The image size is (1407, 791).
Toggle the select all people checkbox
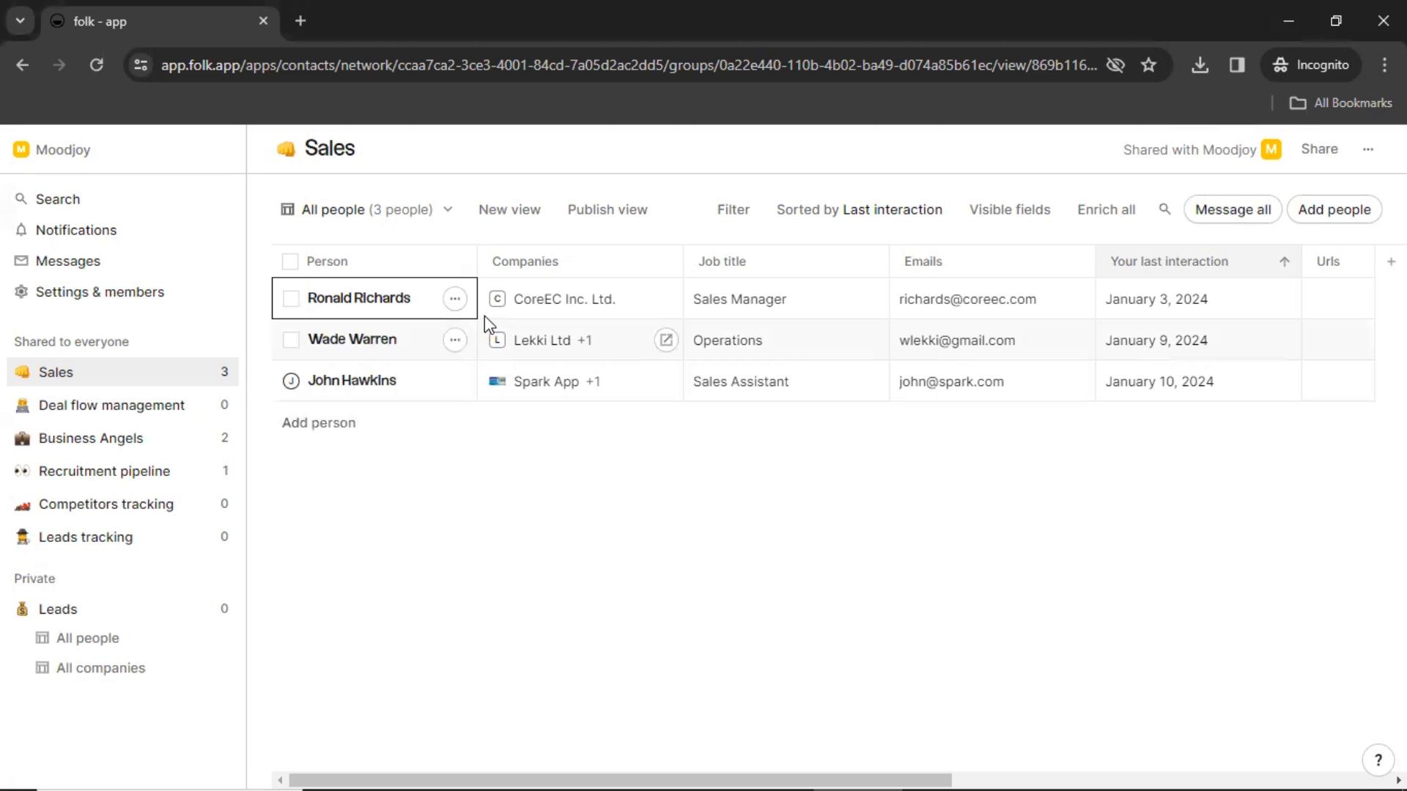tap(290, 261)
